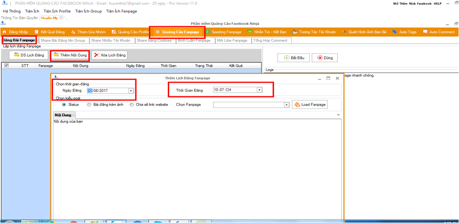Maximize the Thêm Lịch Đăng dialog
Screen dimensions: 459x223
point(328,78)
